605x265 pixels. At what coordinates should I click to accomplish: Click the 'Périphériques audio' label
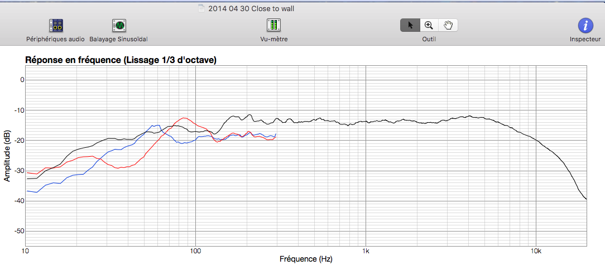tap(55, 40)
